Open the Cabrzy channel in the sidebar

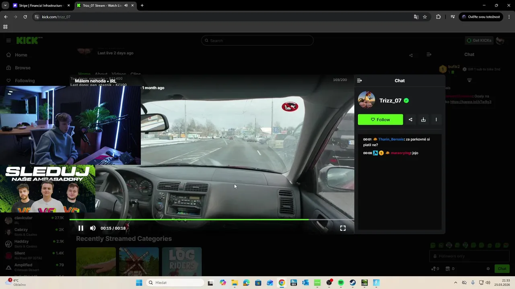tap(35, 232)
